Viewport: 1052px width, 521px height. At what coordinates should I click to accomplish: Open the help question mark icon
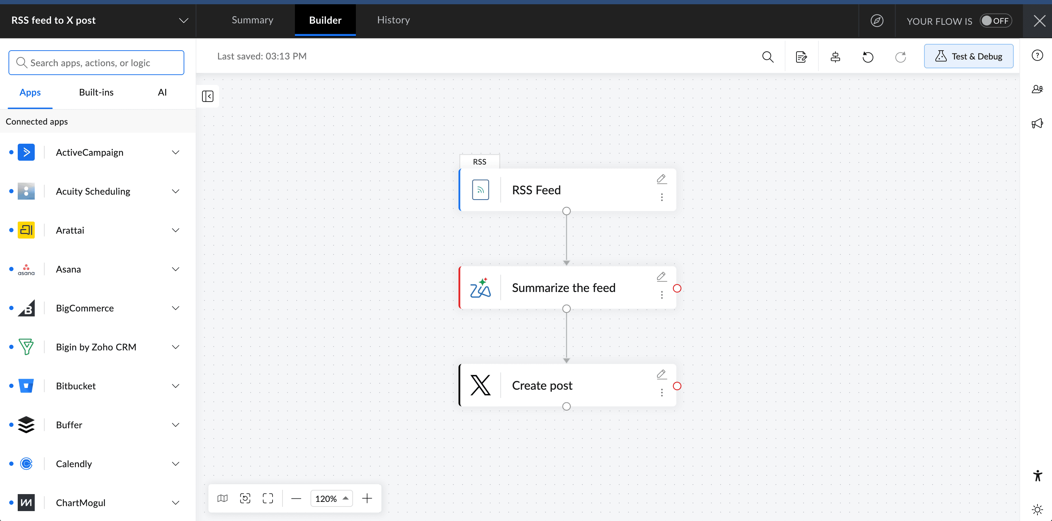pyautogui.click(x=1037, y=55)
